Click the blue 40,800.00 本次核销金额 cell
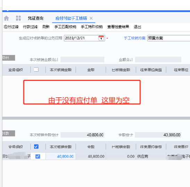The image size is (190, 187). [x=61, y=156]
